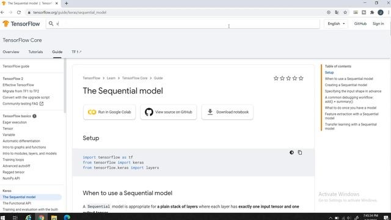Open Ragged tensor sidebar item
This screenshot has width=391, height=220.
tap(13, 172)
